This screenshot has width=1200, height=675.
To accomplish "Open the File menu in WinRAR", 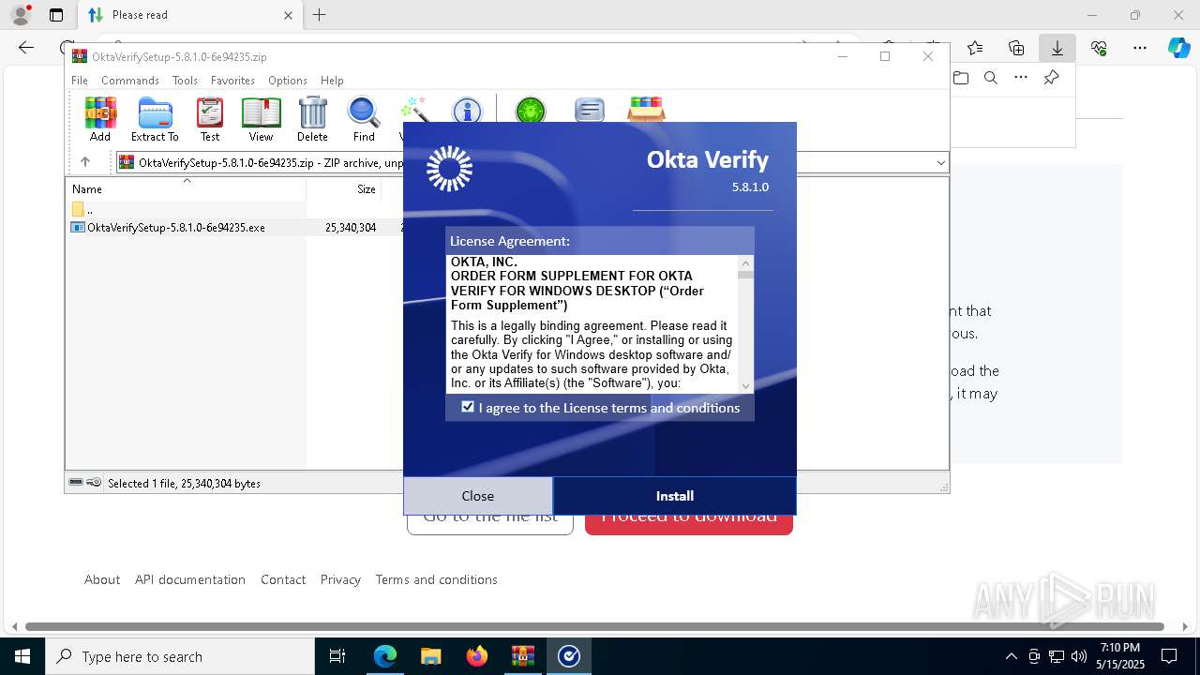I will [x=80, y=81].
